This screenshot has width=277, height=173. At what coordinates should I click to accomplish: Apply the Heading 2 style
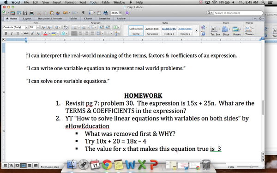click(185, 30)
